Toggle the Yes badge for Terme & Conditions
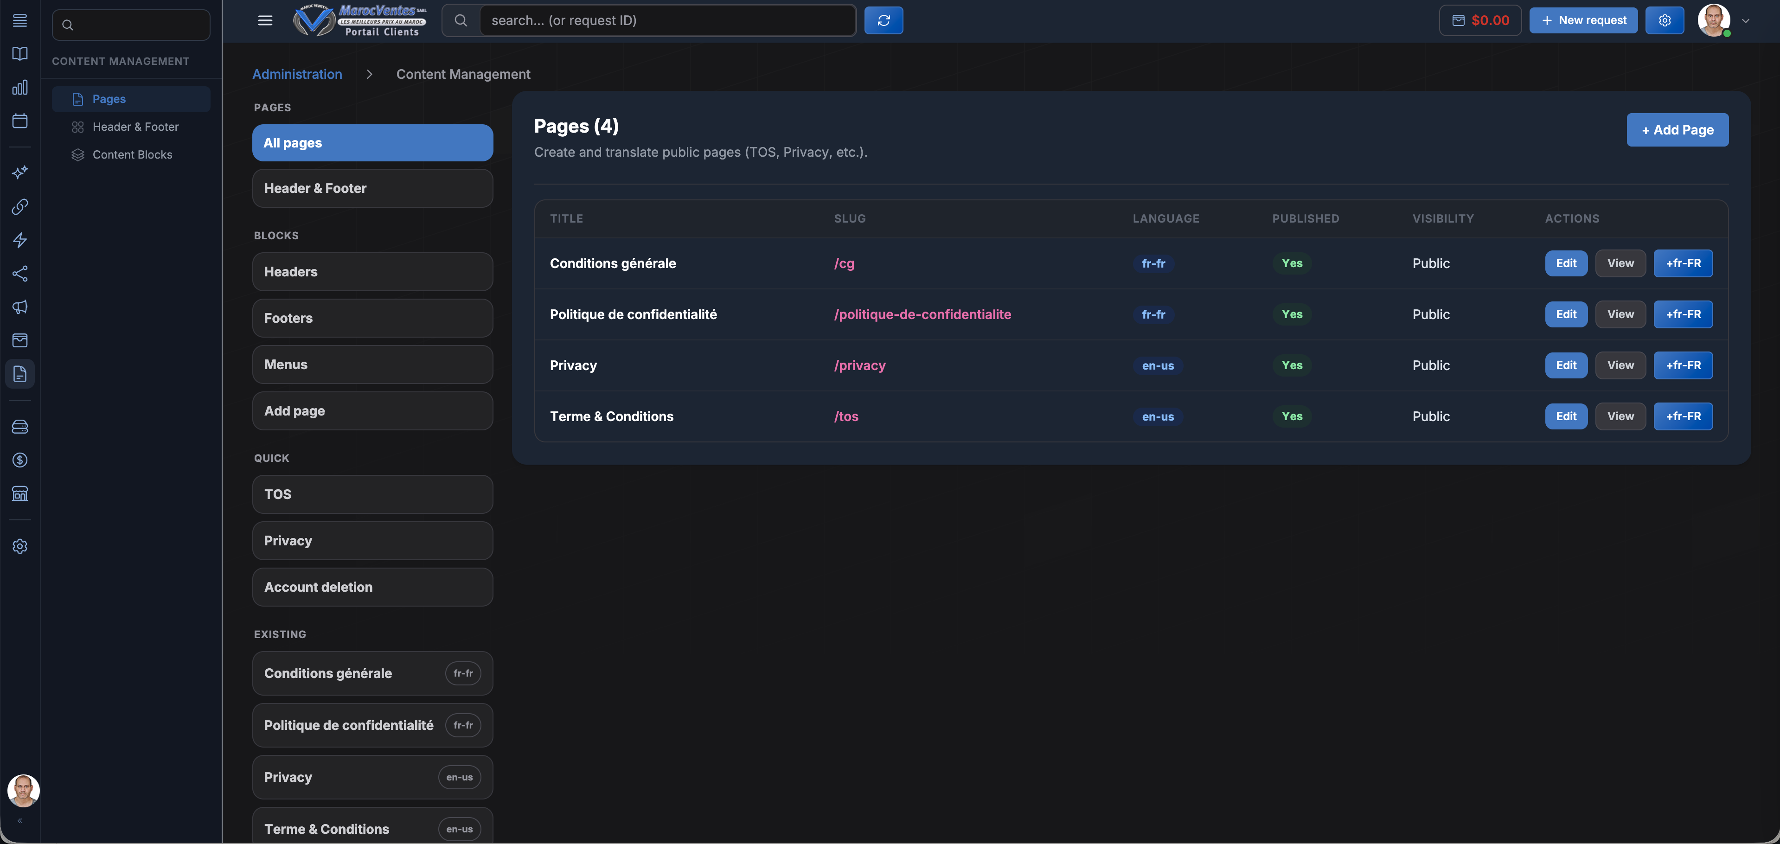This screenshot has width=1780, height=844. click(x=1292, y=416)
